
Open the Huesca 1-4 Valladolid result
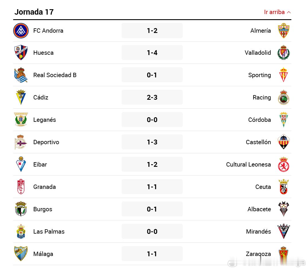152,53
